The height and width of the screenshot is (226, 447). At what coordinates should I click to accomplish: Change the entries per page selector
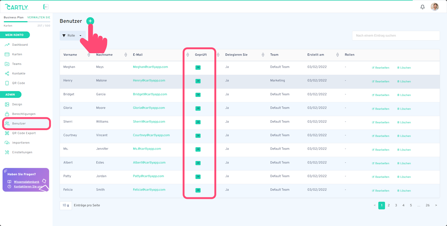tap(66, 205)
